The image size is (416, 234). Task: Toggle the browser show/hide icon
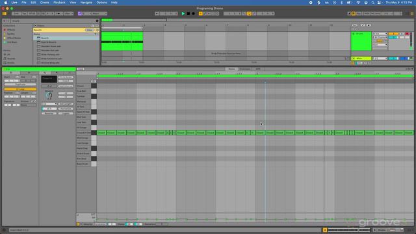5,14
